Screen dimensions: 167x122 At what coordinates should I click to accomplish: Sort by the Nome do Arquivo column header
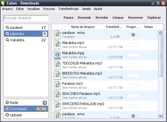click(83, 27)
